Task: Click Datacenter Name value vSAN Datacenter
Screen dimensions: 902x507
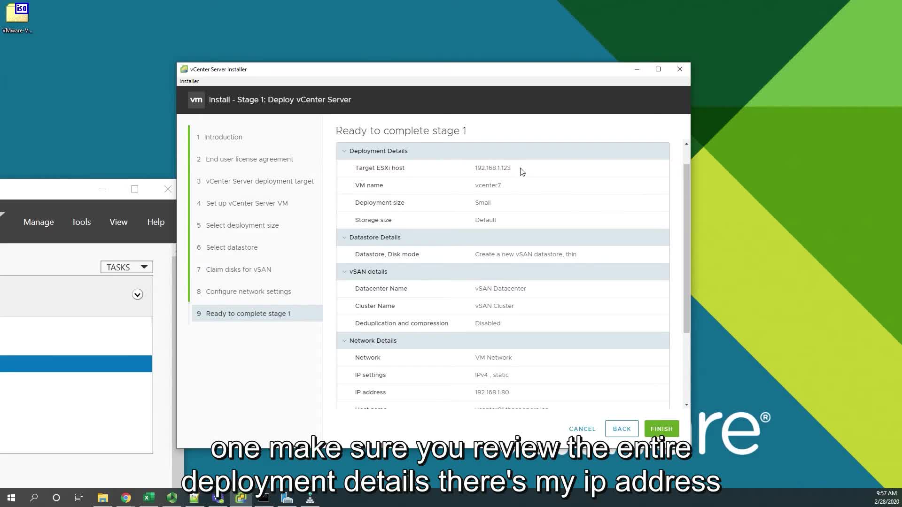Action: [500, 289]
